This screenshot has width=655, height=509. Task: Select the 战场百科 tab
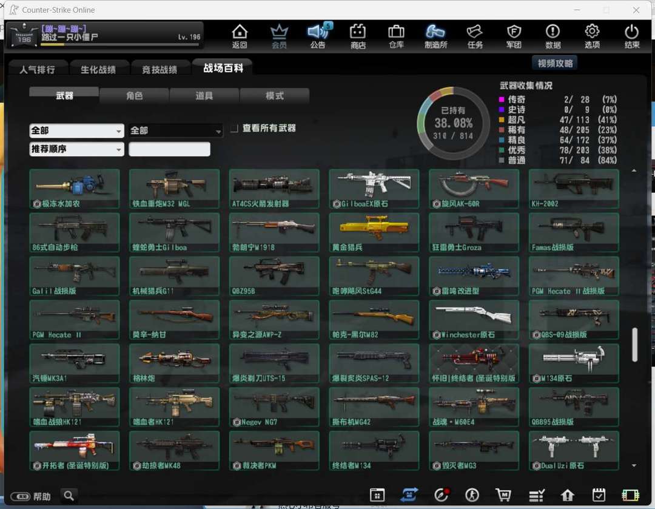pyautogui.click(x=223, y=68)
